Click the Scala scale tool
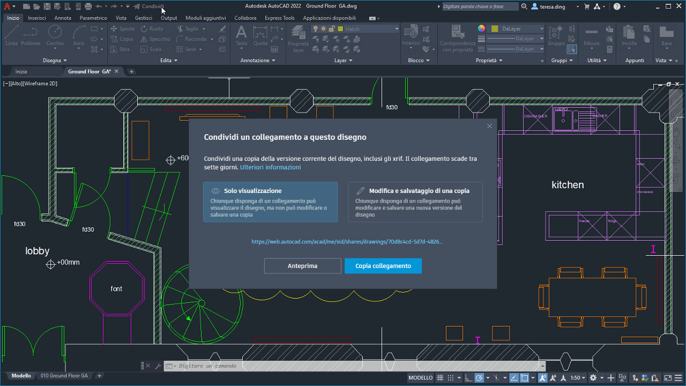Screen dimensions: 686x386 151,49
